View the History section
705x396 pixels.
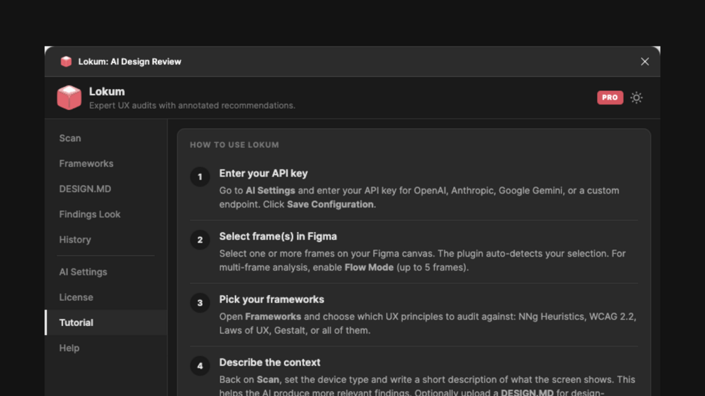[75, 239]
